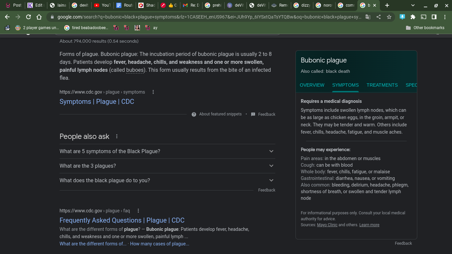Viewport: 452px width, 254px height.
Task: Open more options for the CDC faq result
Action: tap(138, 211)
